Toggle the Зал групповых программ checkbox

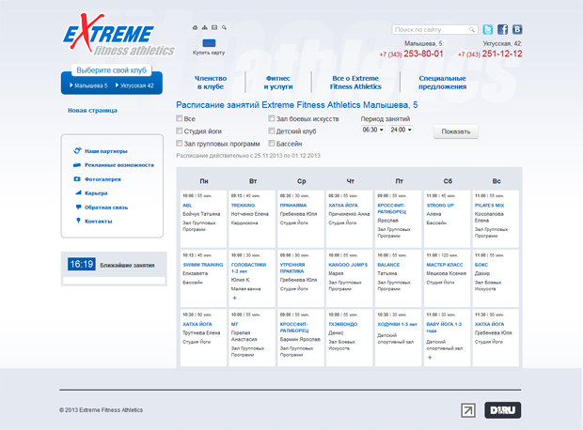tap(180, 143)
